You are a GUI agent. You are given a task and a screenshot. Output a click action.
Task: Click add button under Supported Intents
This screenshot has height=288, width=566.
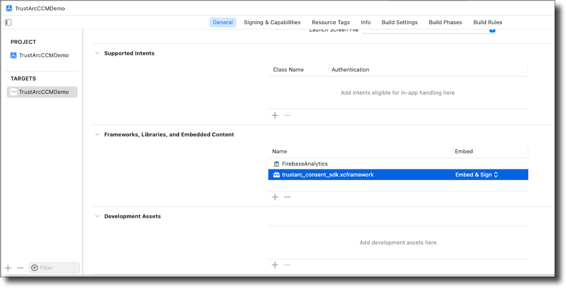point(275,115)
